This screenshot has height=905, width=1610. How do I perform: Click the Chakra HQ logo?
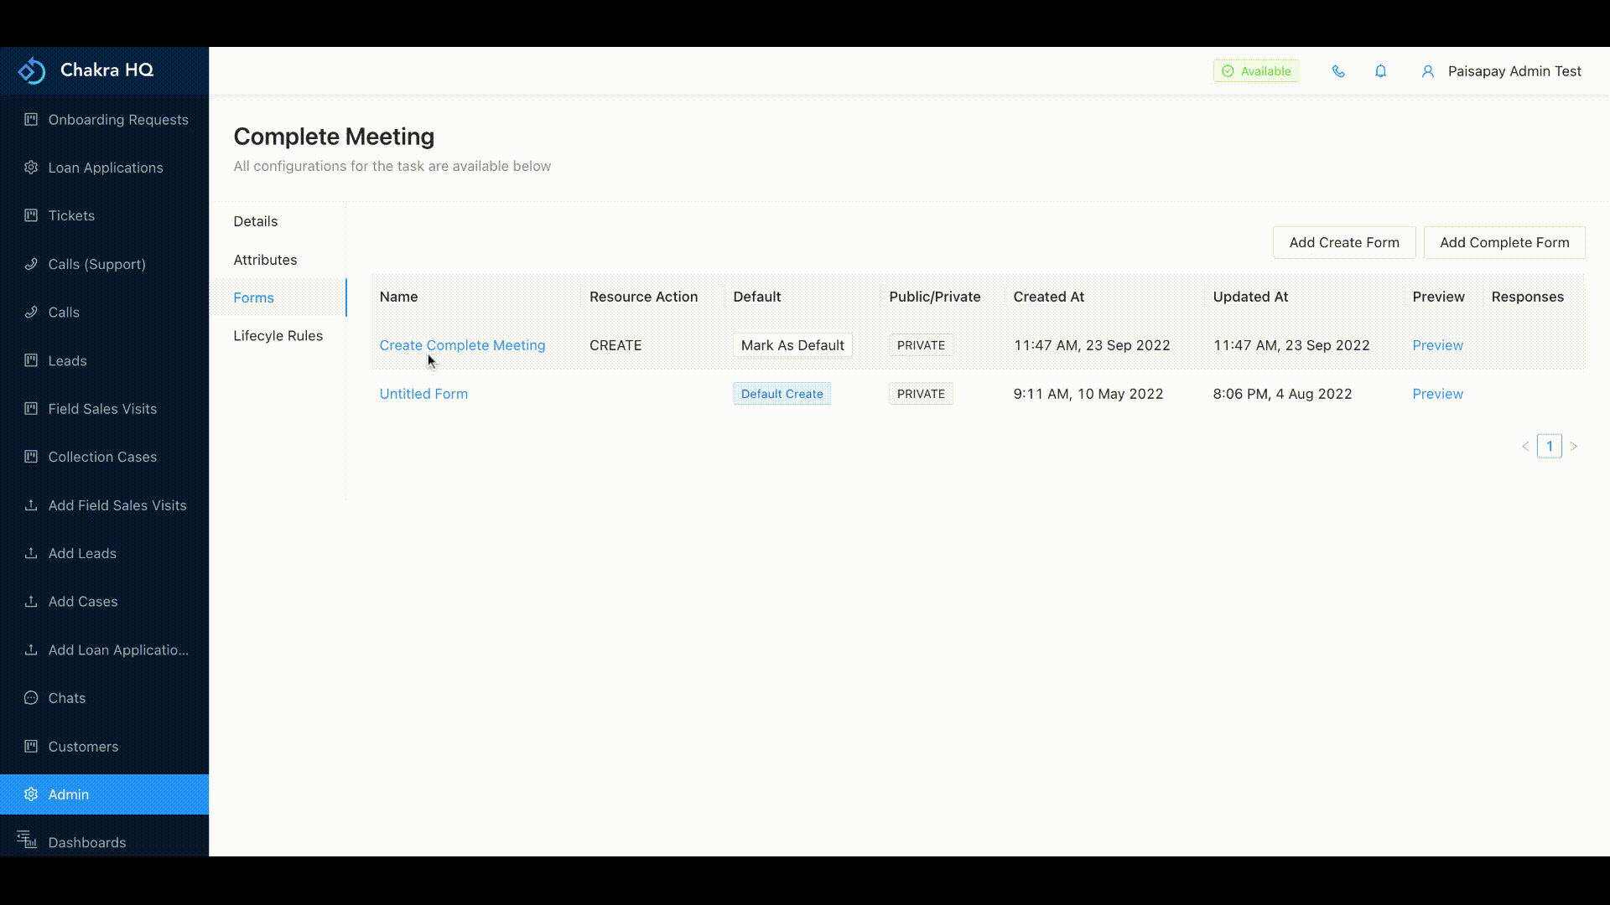point(32,70)
